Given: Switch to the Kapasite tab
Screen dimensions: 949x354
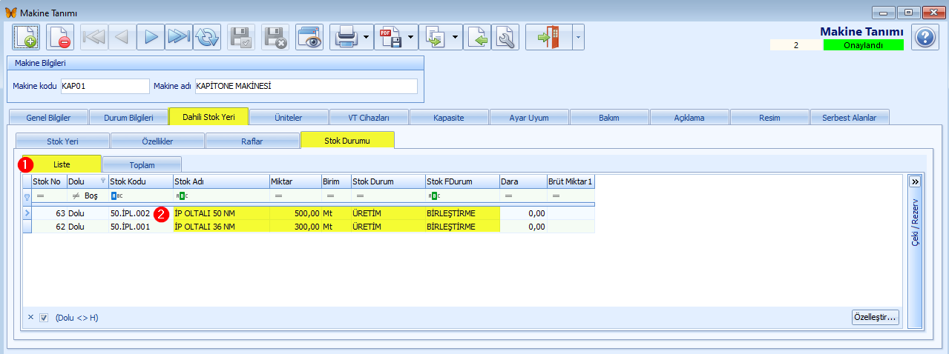Looking at the screenshot, I should (450, 117).
